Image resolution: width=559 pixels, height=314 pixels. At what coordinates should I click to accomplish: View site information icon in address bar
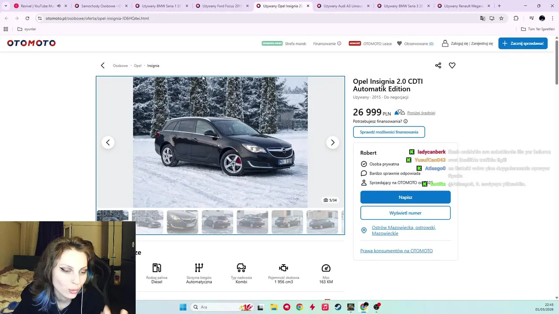coord(39,18)
